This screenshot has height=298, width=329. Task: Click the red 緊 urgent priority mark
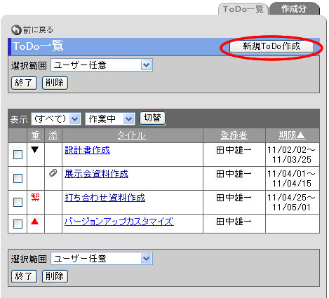[35, 198]
